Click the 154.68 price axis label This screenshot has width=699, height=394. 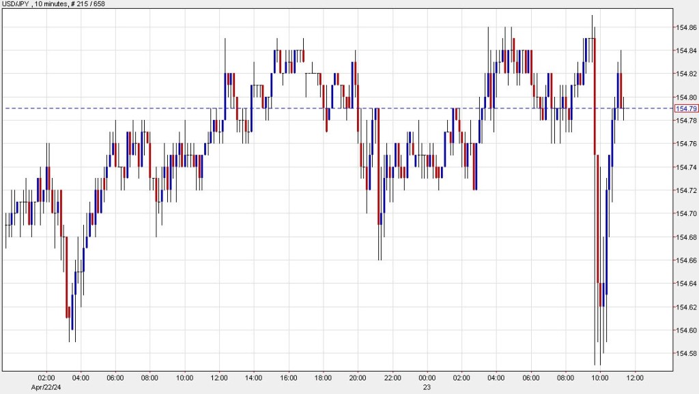tap(685, 237)
